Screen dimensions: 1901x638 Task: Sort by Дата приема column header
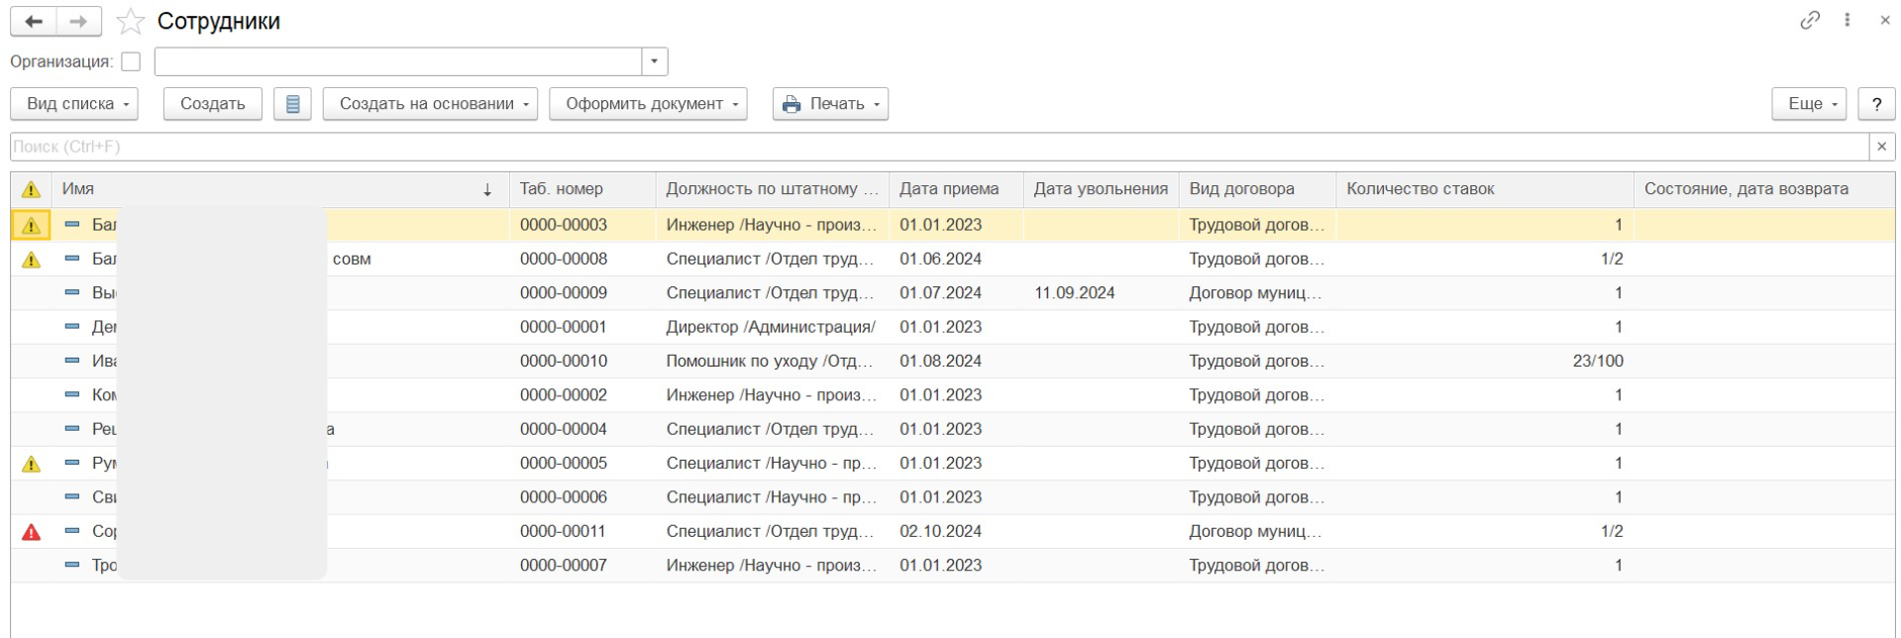pos(956,189)
